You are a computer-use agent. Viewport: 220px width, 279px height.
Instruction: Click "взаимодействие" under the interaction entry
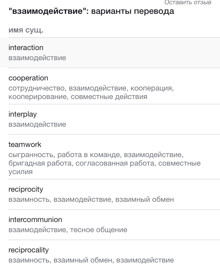tap(37, 58)
